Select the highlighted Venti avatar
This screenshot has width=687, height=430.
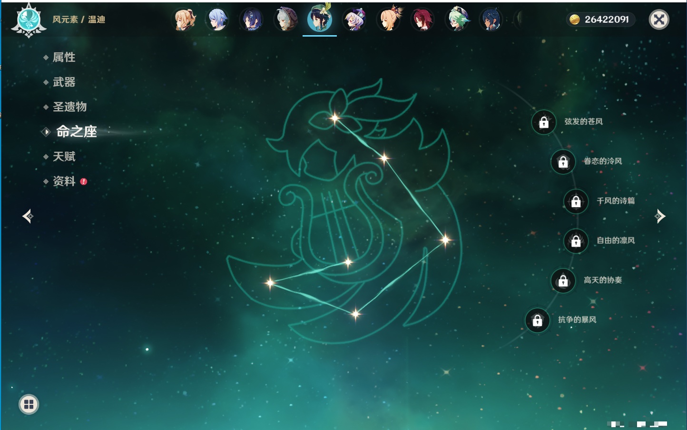(320, 19)
